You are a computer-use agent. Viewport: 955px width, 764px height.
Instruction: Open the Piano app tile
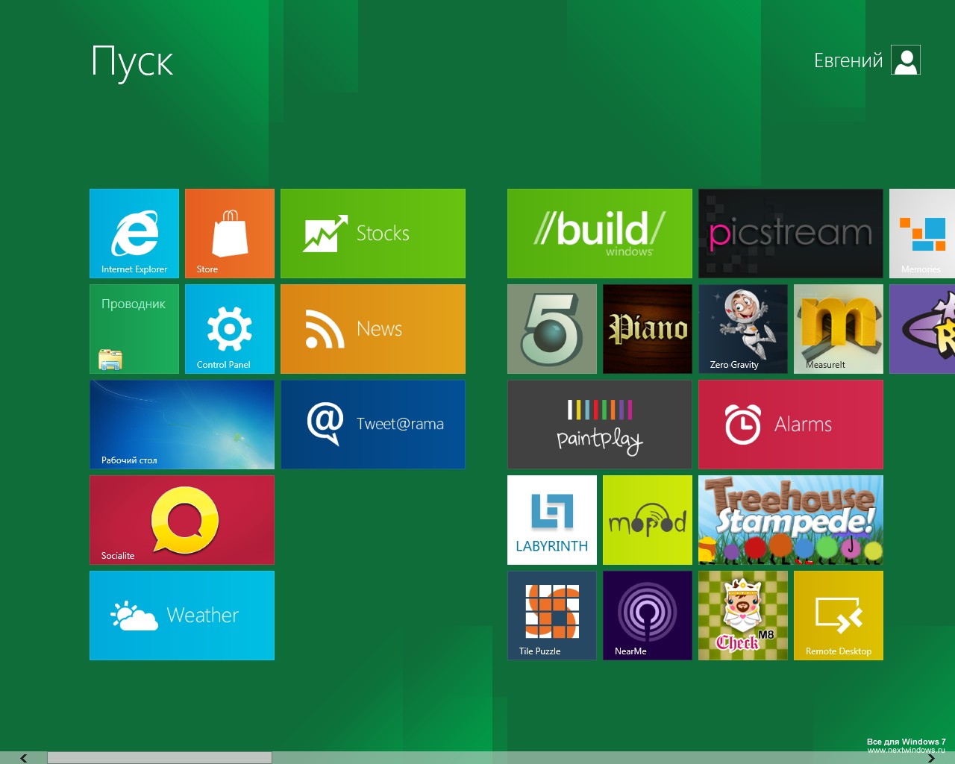pyautogui.click(x=648, y=329)
